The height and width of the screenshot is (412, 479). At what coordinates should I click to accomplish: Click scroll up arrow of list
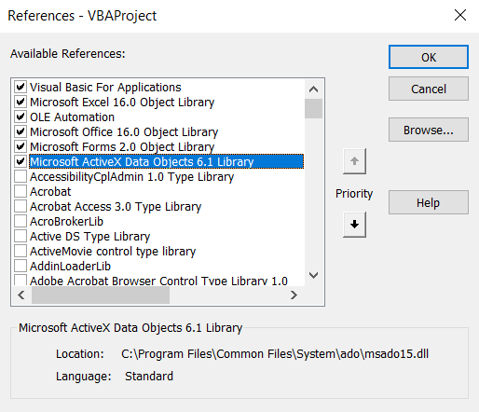(x=313, y=89)
